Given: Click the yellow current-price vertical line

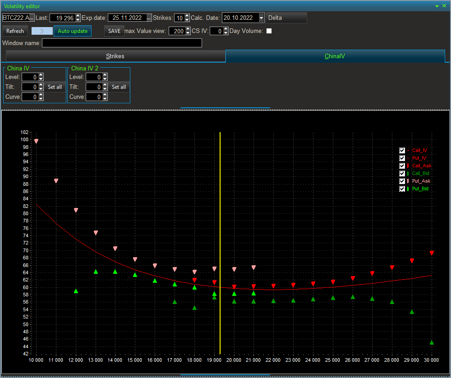Looking at the screenshot, I should coord(220,243).
